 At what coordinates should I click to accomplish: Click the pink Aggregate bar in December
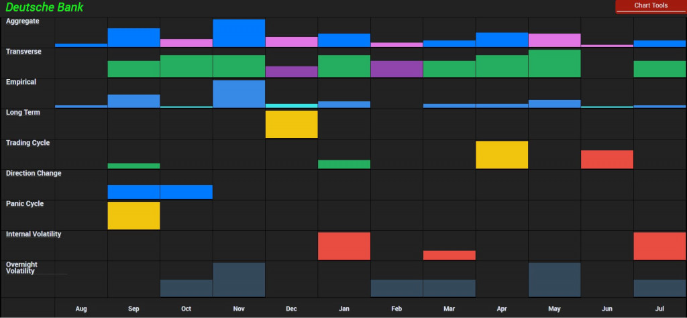click(x=291, y=42)
